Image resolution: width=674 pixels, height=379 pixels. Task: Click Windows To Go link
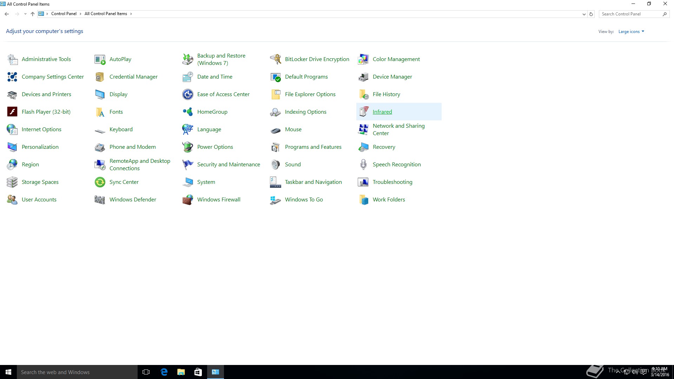point(304,200)
